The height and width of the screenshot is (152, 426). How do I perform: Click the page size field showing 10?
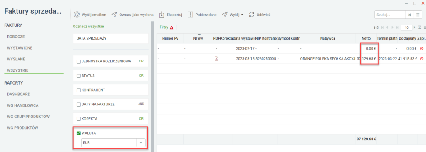[x=407, y=27]
